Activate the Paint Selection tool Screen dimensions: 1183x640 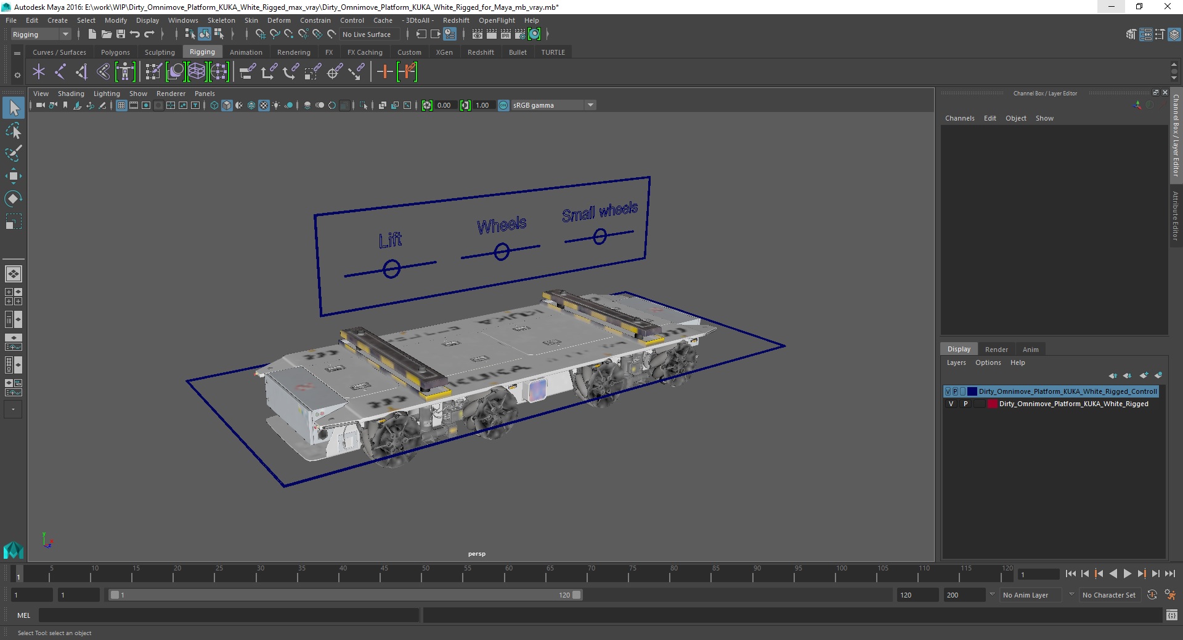14,153
